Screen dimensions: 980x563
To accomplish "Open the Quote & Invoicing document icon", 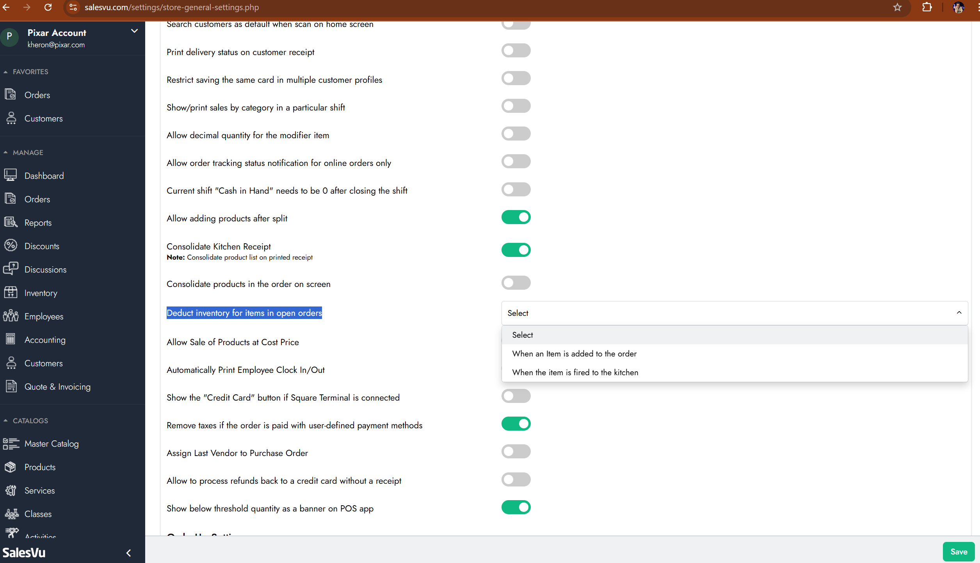I will point(11,386).
